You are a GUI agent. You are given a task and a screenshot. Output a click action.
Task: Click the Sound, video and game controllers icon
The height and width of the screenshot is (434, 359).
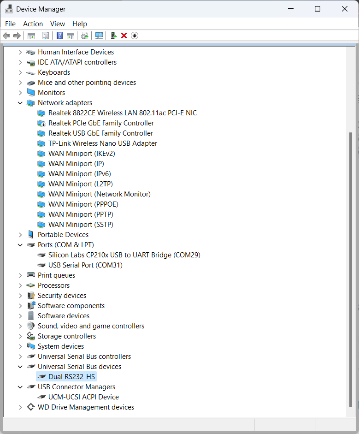(x=31, y=326)
